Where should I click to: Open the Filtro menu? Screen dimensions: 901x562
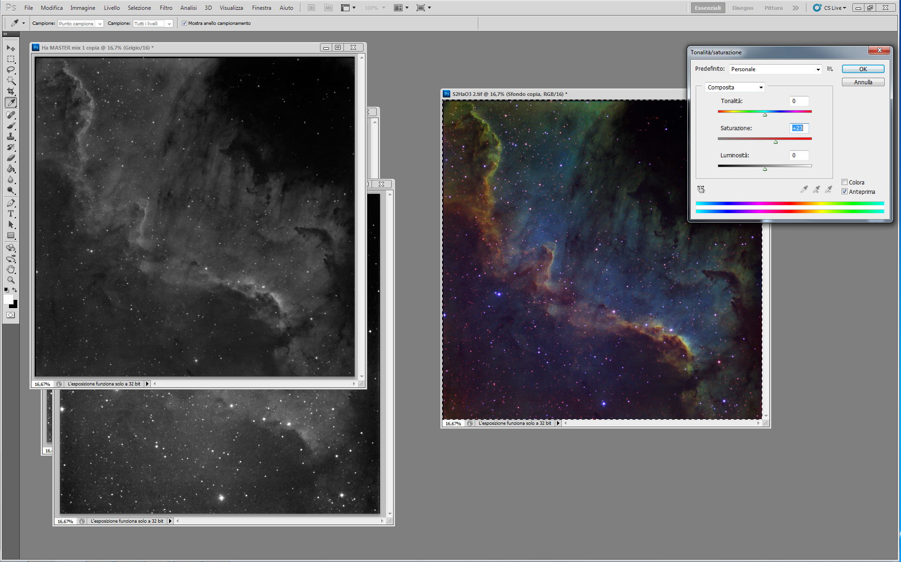[166, 8]
